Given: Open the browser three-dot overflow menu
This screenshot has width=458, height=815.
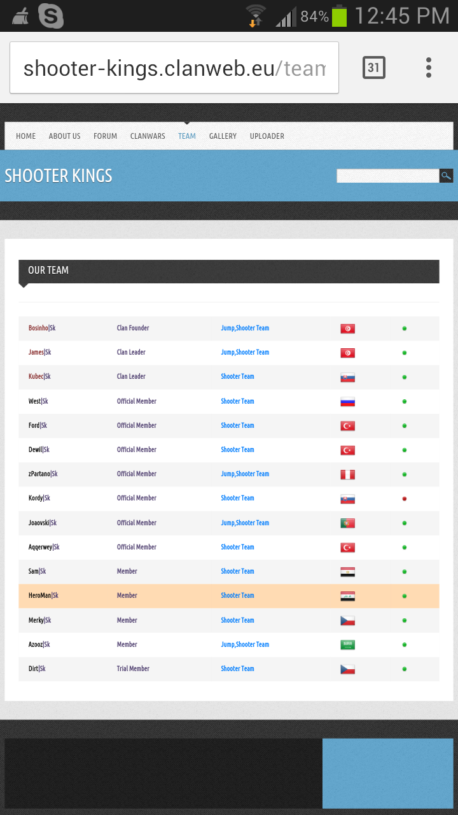Looking at the screenshot, I should point(429,67).
